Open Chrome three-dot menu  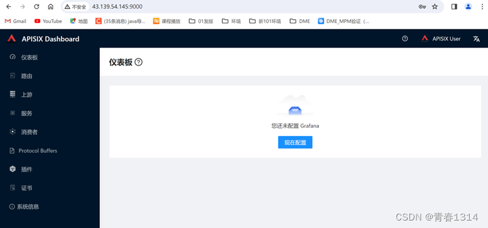pyautogui.click(x=482, y=6)
